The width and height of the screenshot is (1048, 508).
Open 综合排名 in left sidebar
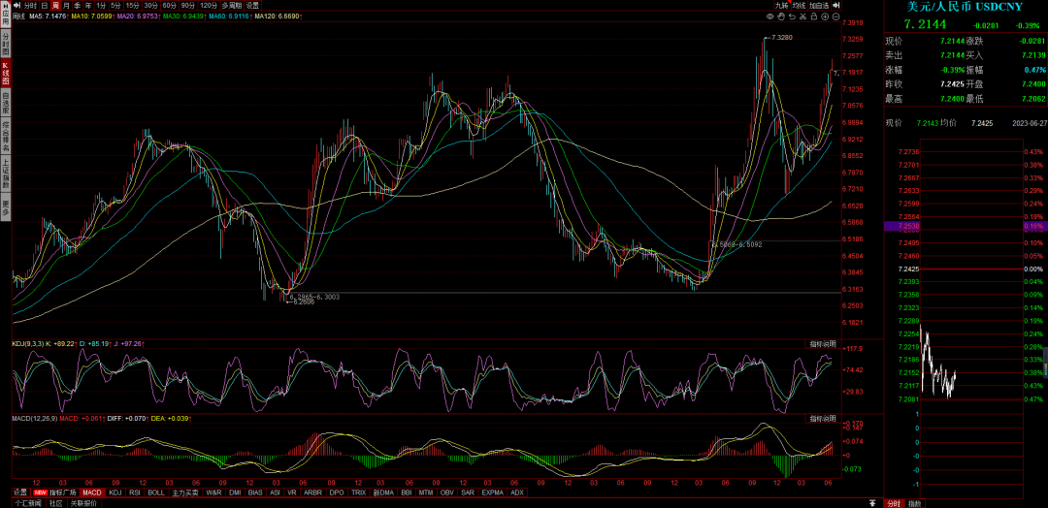point(6,136)
